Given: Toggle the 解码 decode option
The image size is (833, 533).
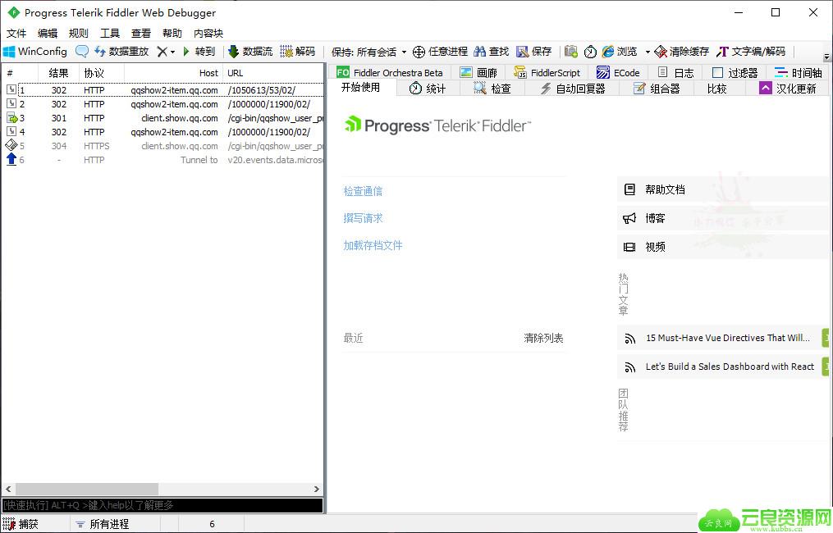Looking at the screenshot, I should click(x=298, y=52).
